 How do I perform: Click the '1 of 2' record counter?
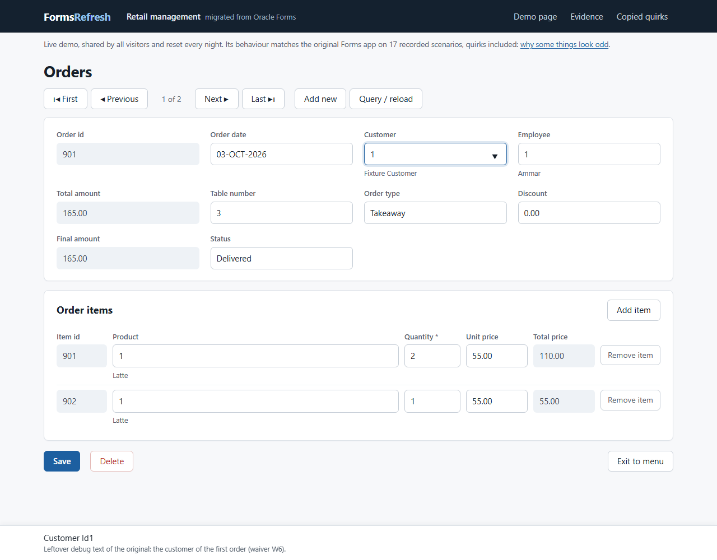click(x=171, y=99)
